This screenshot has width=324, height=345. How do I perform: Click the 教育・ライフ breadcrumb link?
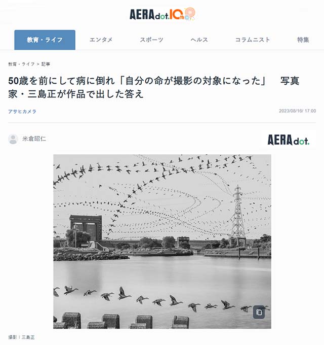click(x=21, y=64)
